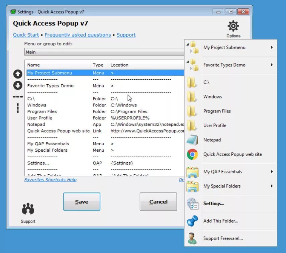The height and width of the screenshot is (253, 286).
Task: Select the User Profile row in list
Action: pyautogui.click(x=105, y=118)
